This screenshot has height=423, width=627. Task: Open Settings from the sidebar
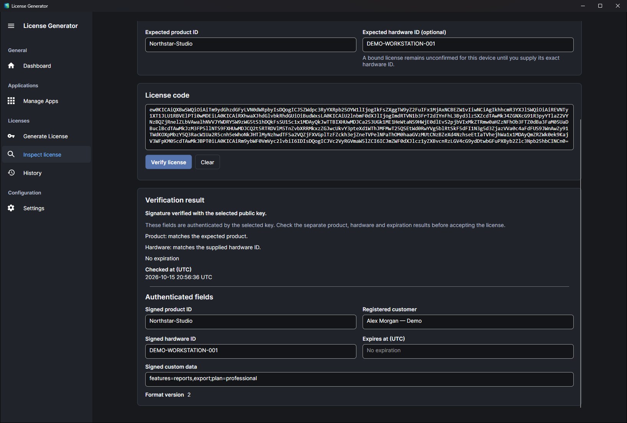(46, 208)
